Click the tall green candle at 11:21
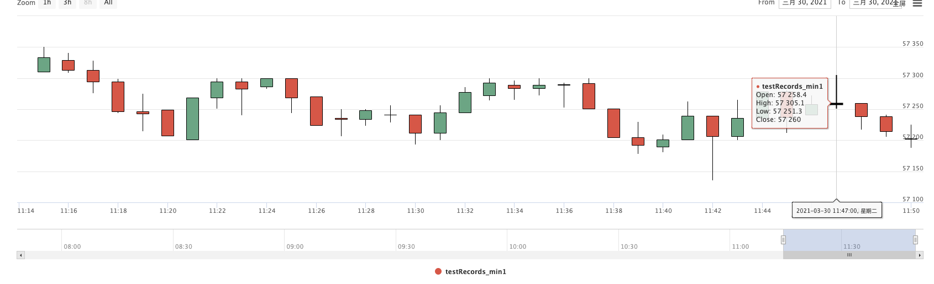This screenshot has width=934, height=284. point(192,119)
